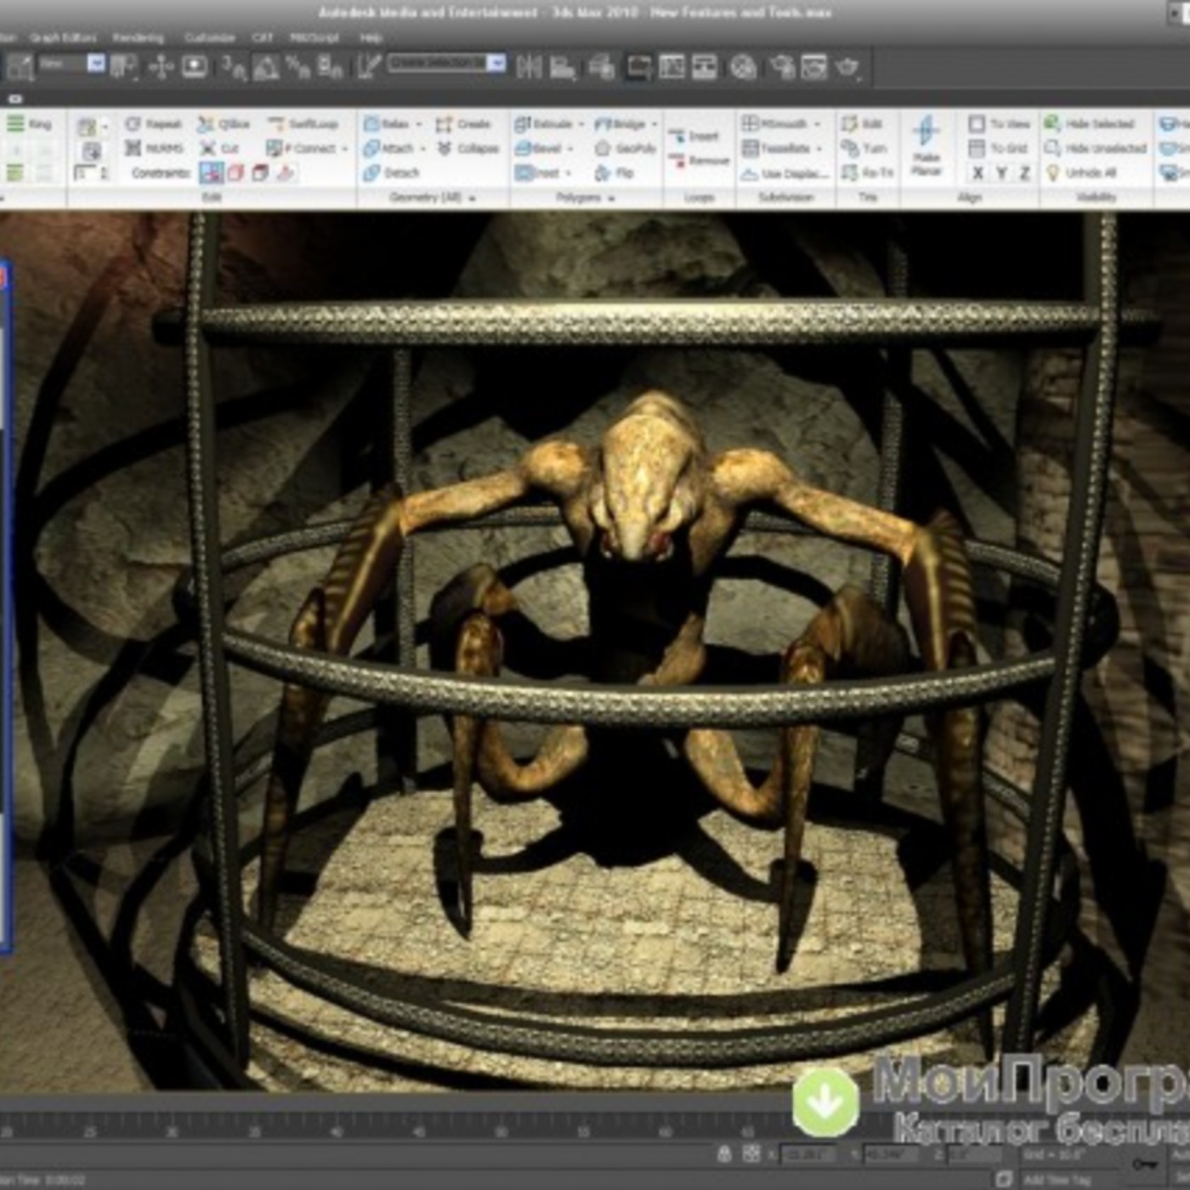
Task: Activate the Select and Rotate tool
Action: [194, 64]
